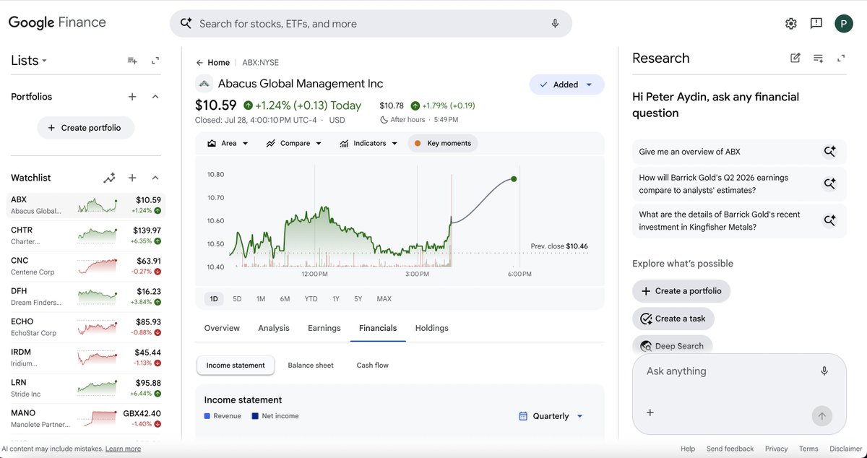Click search icon next to 'Give me an overview of ABX'
The height and width of the screenshot is (458, 867).
[829, 152]
